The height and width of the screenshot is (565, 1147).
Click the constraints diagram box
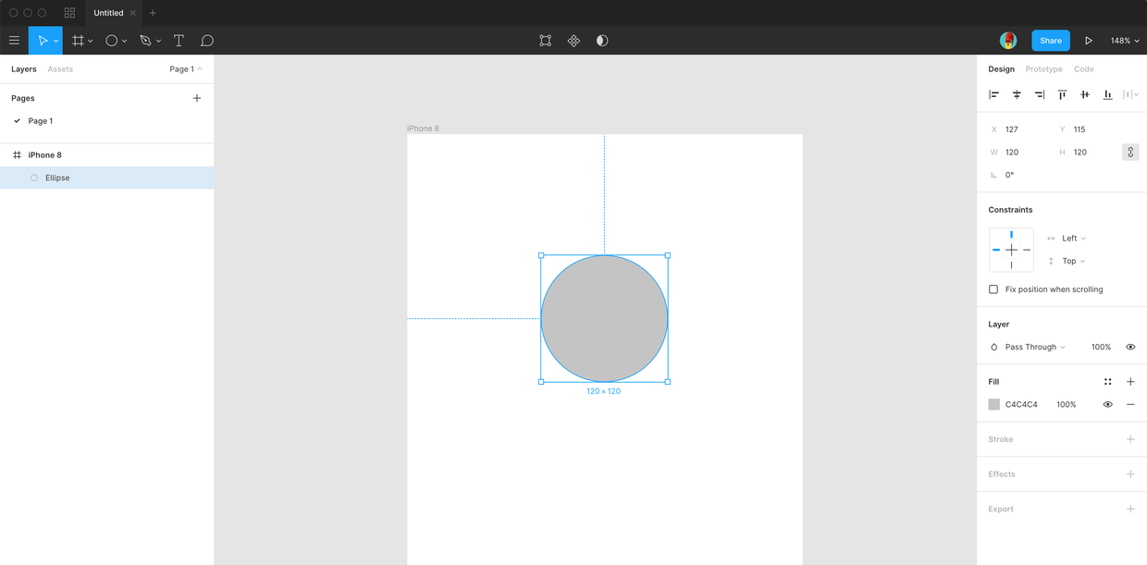pyautogui.click(x=1011, y=250)
